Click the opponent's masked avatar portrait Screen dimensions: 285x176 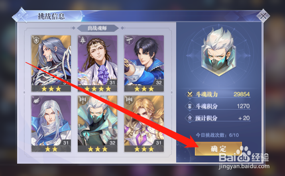(x=218, y=52)
